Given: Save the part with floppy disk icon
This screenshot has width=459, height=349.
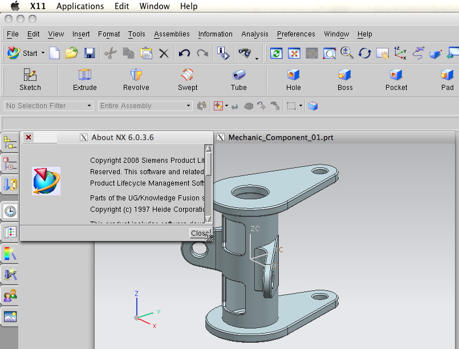Looking at the screenshot, I should tap(90, 54).
